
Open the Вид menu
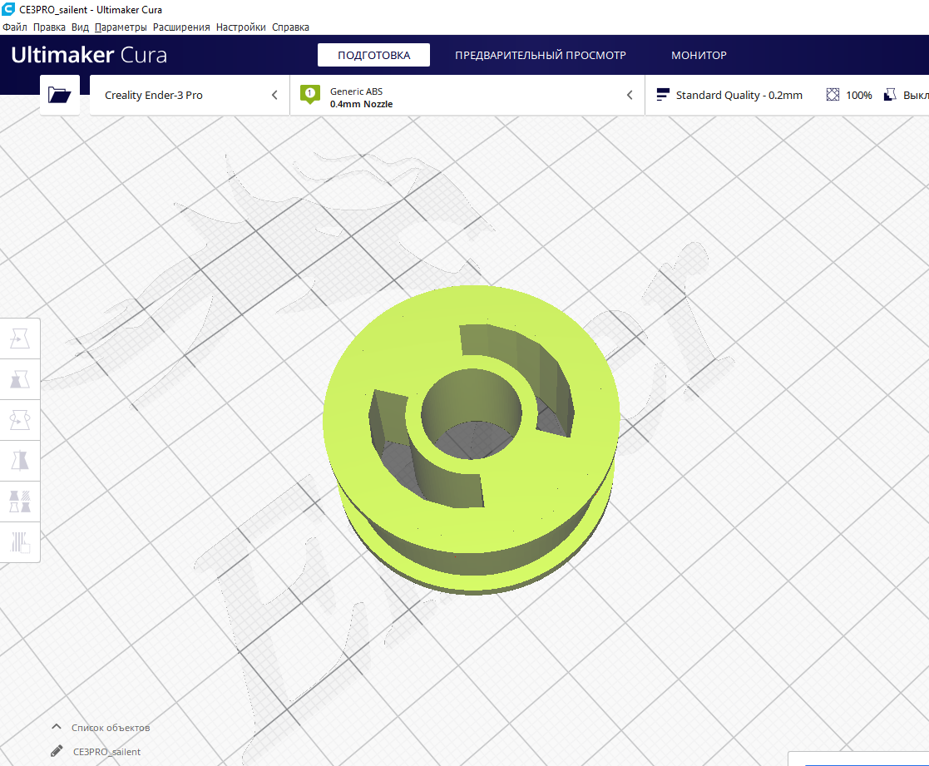80,27
